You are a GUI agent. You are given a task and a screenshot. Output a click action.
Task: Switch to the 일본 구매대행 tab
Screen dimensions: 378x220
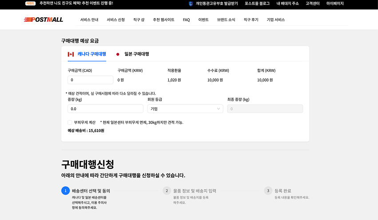pos(136,54)
